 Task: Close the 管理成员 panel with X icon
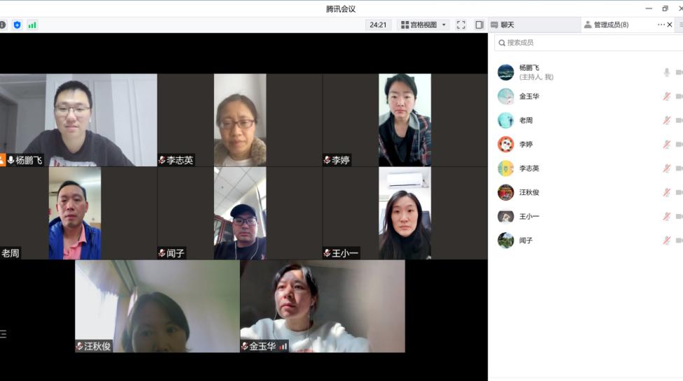pyautogui.click(x=670, y=25)
